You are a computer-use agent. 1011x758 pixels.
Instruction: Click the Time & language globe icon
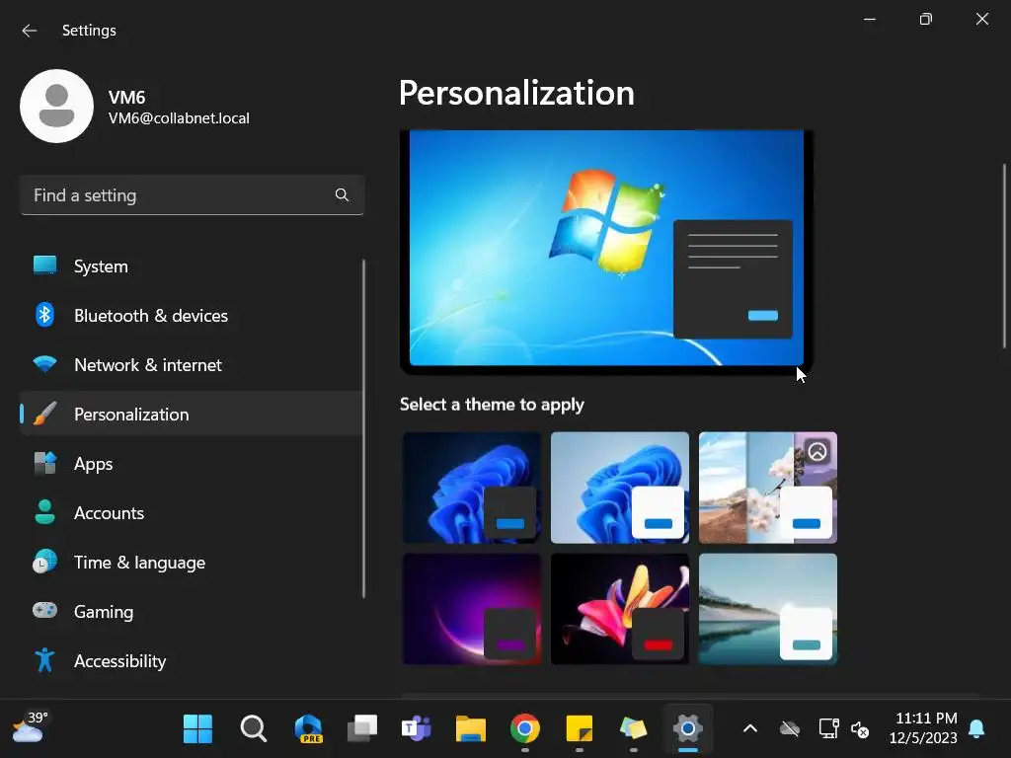44,562
